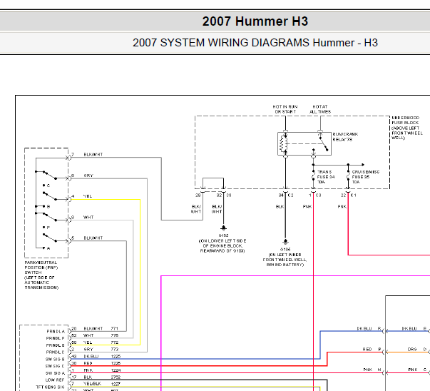Click the BLK/WHT label at PNP pin 5
The image size is (430, 391).
pos(93,238)
